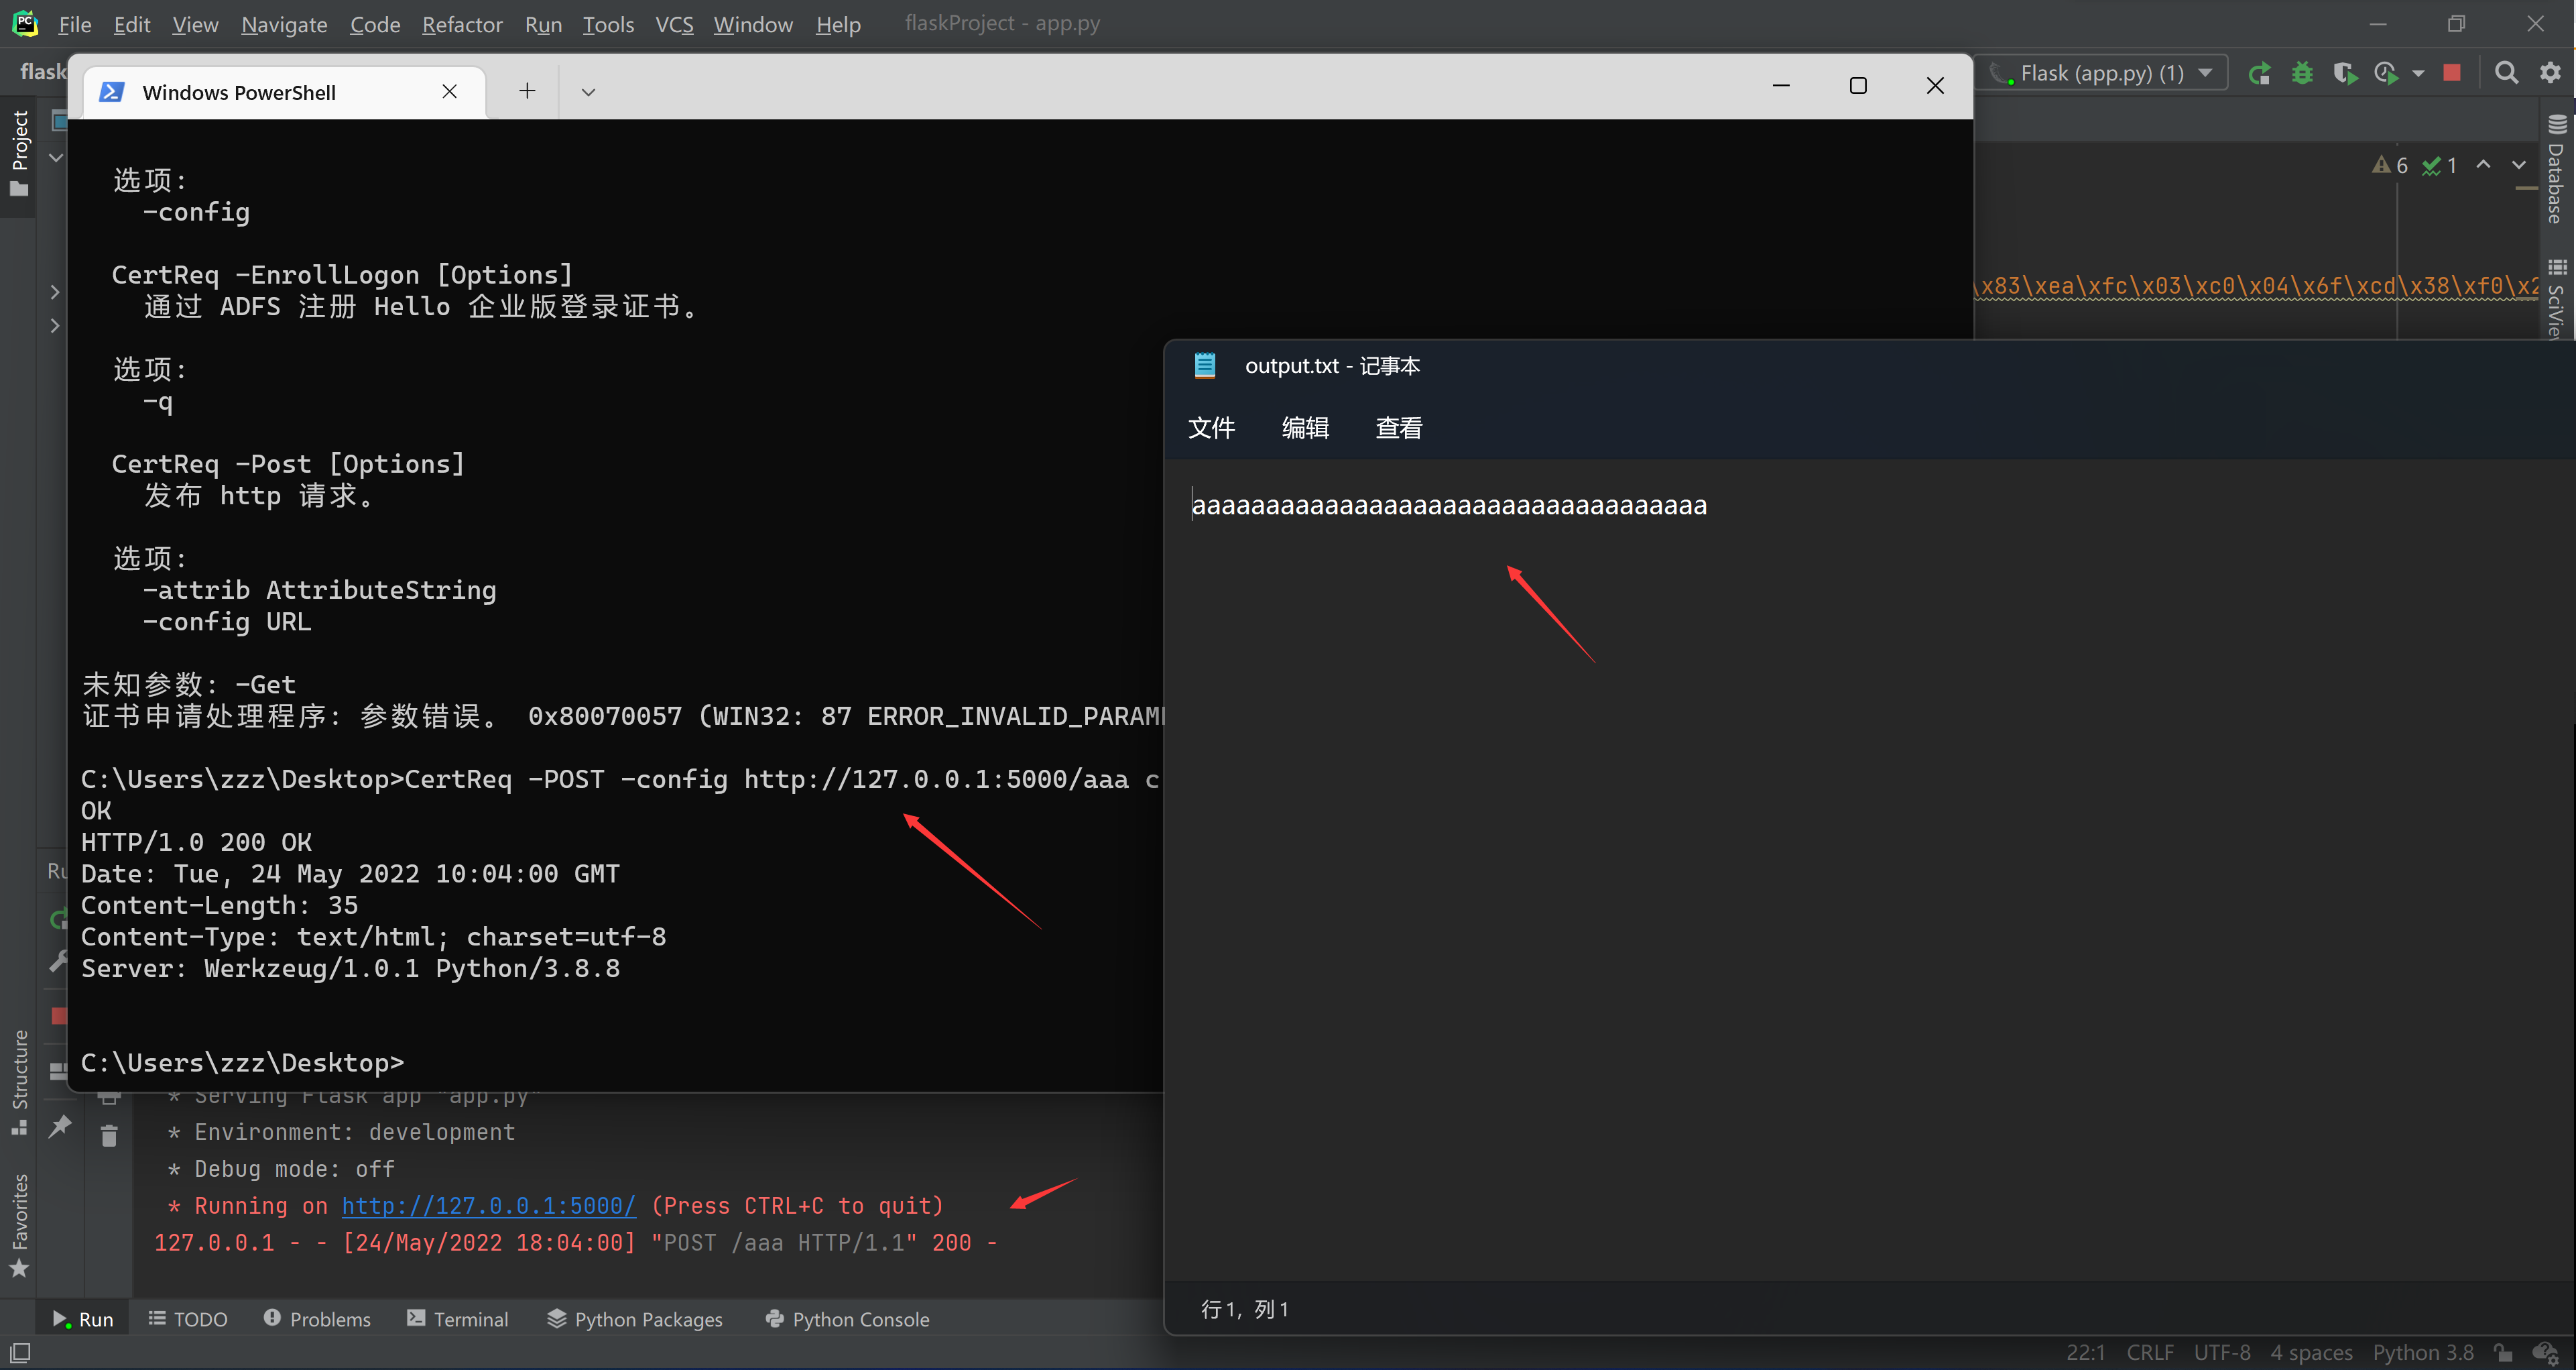Collapse the expanded Project tree root chevron

(56, 157)
